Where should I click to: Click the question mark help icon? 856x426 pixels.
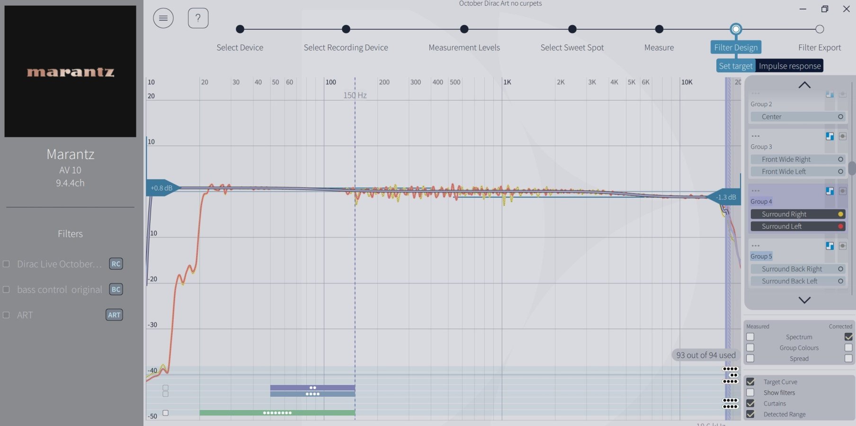pos(198,18)
